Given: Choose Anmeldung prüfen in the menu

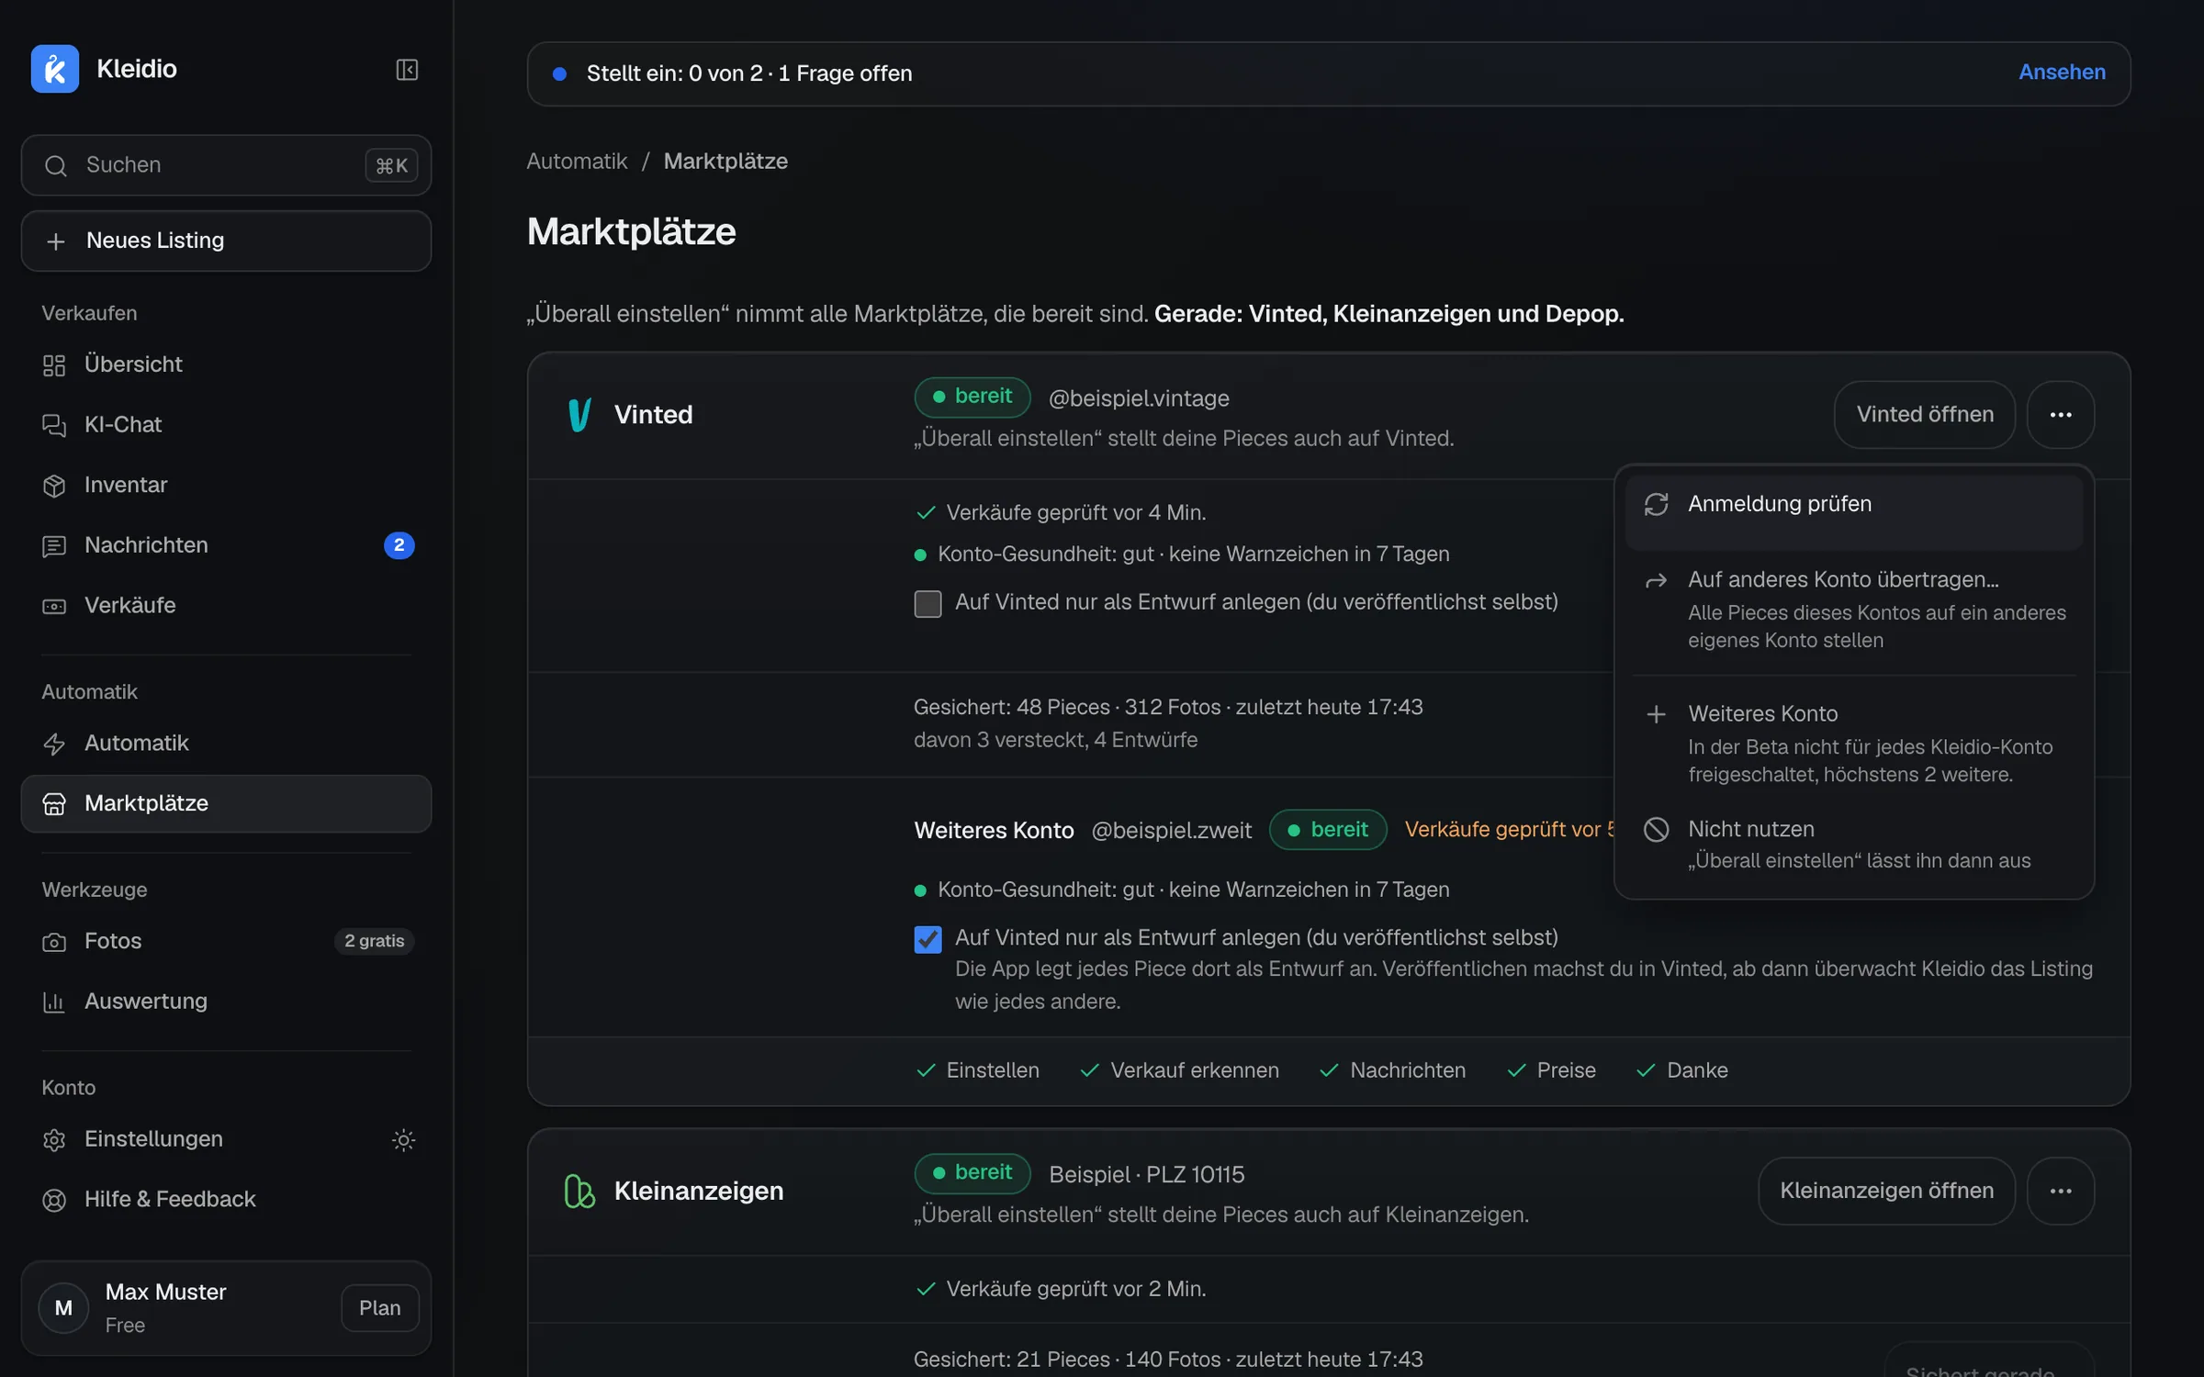Looking at the screenshot, I should (x=1853, y=512).
